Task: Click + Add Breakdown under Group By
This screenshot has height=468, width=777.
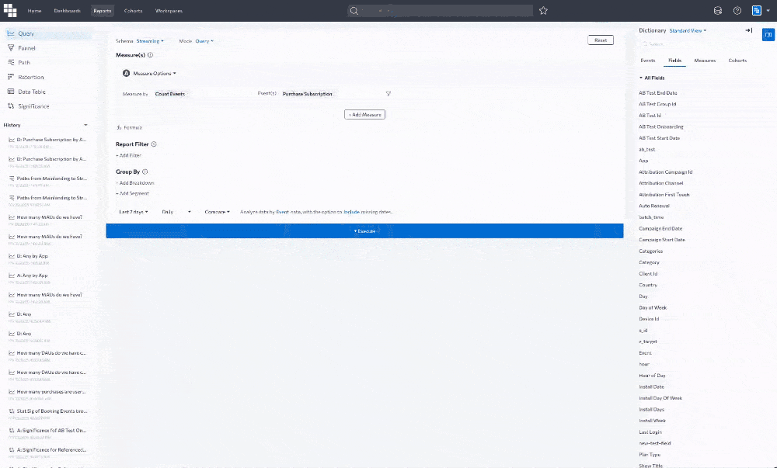Action: click(134, 183)
